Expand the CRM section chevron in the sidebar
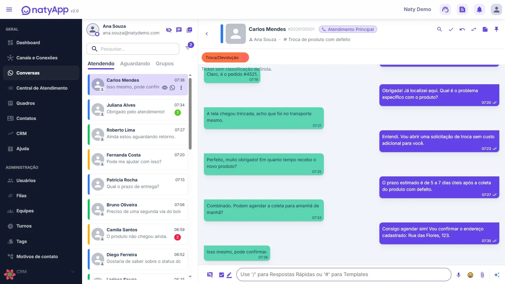The height and width of the screenshot is (284, 505). [73, 272]
